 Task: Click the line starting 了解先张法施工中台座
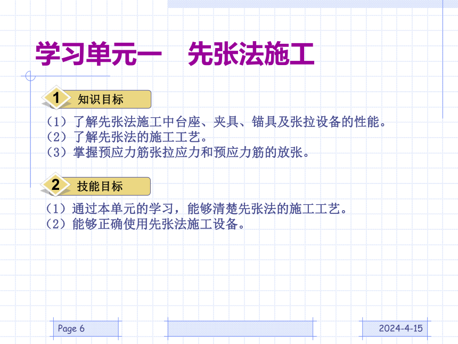click(216, 122)
